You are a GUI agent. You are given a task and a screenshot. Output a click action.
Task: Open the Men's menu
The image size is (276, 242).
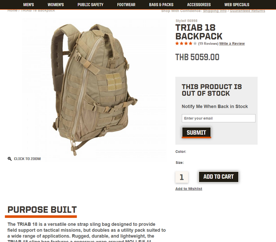pyautogui.click(x=29, y=5)
